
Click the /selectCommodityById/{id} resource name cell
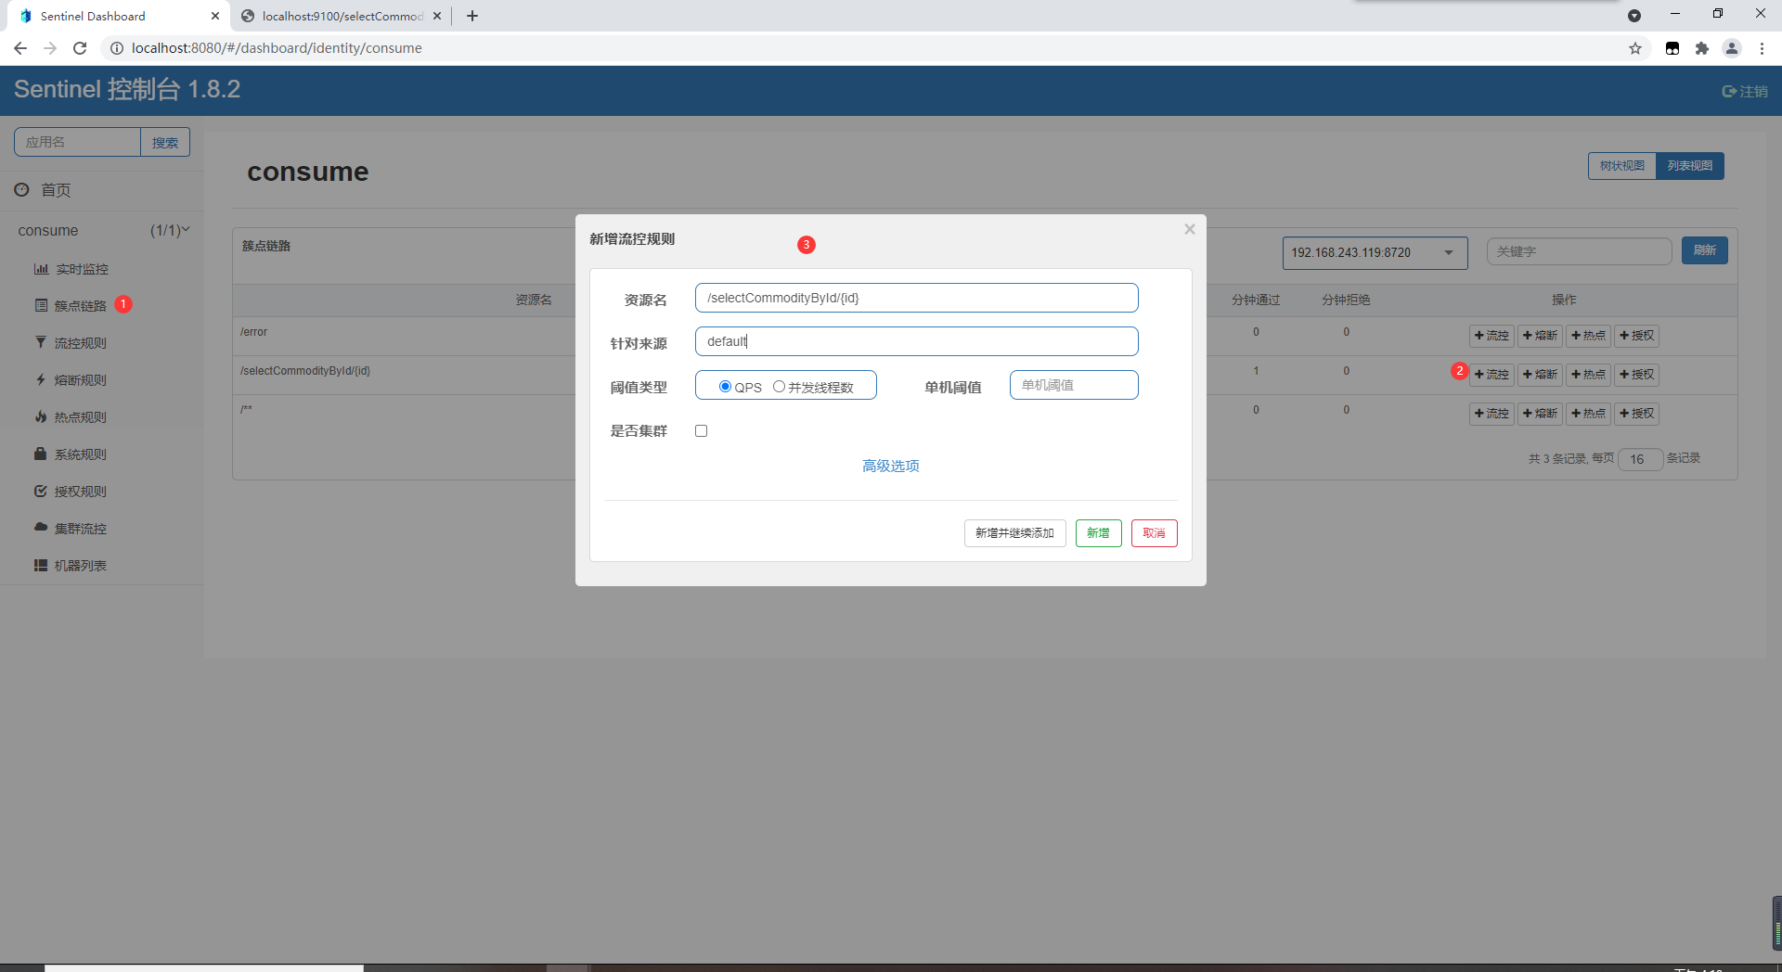point(305,371)
